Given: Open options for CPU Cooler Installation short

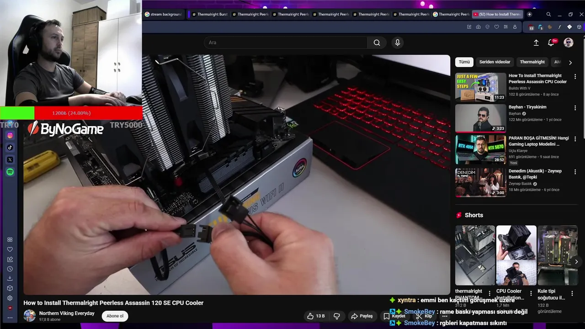Looking at the screenshot, I should click(531, 293).
